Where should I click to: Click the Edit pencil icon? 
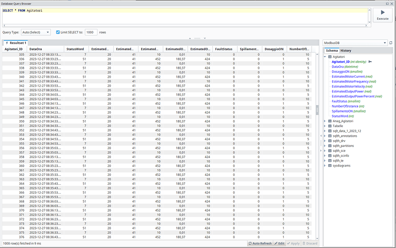(x=276, y=243)
